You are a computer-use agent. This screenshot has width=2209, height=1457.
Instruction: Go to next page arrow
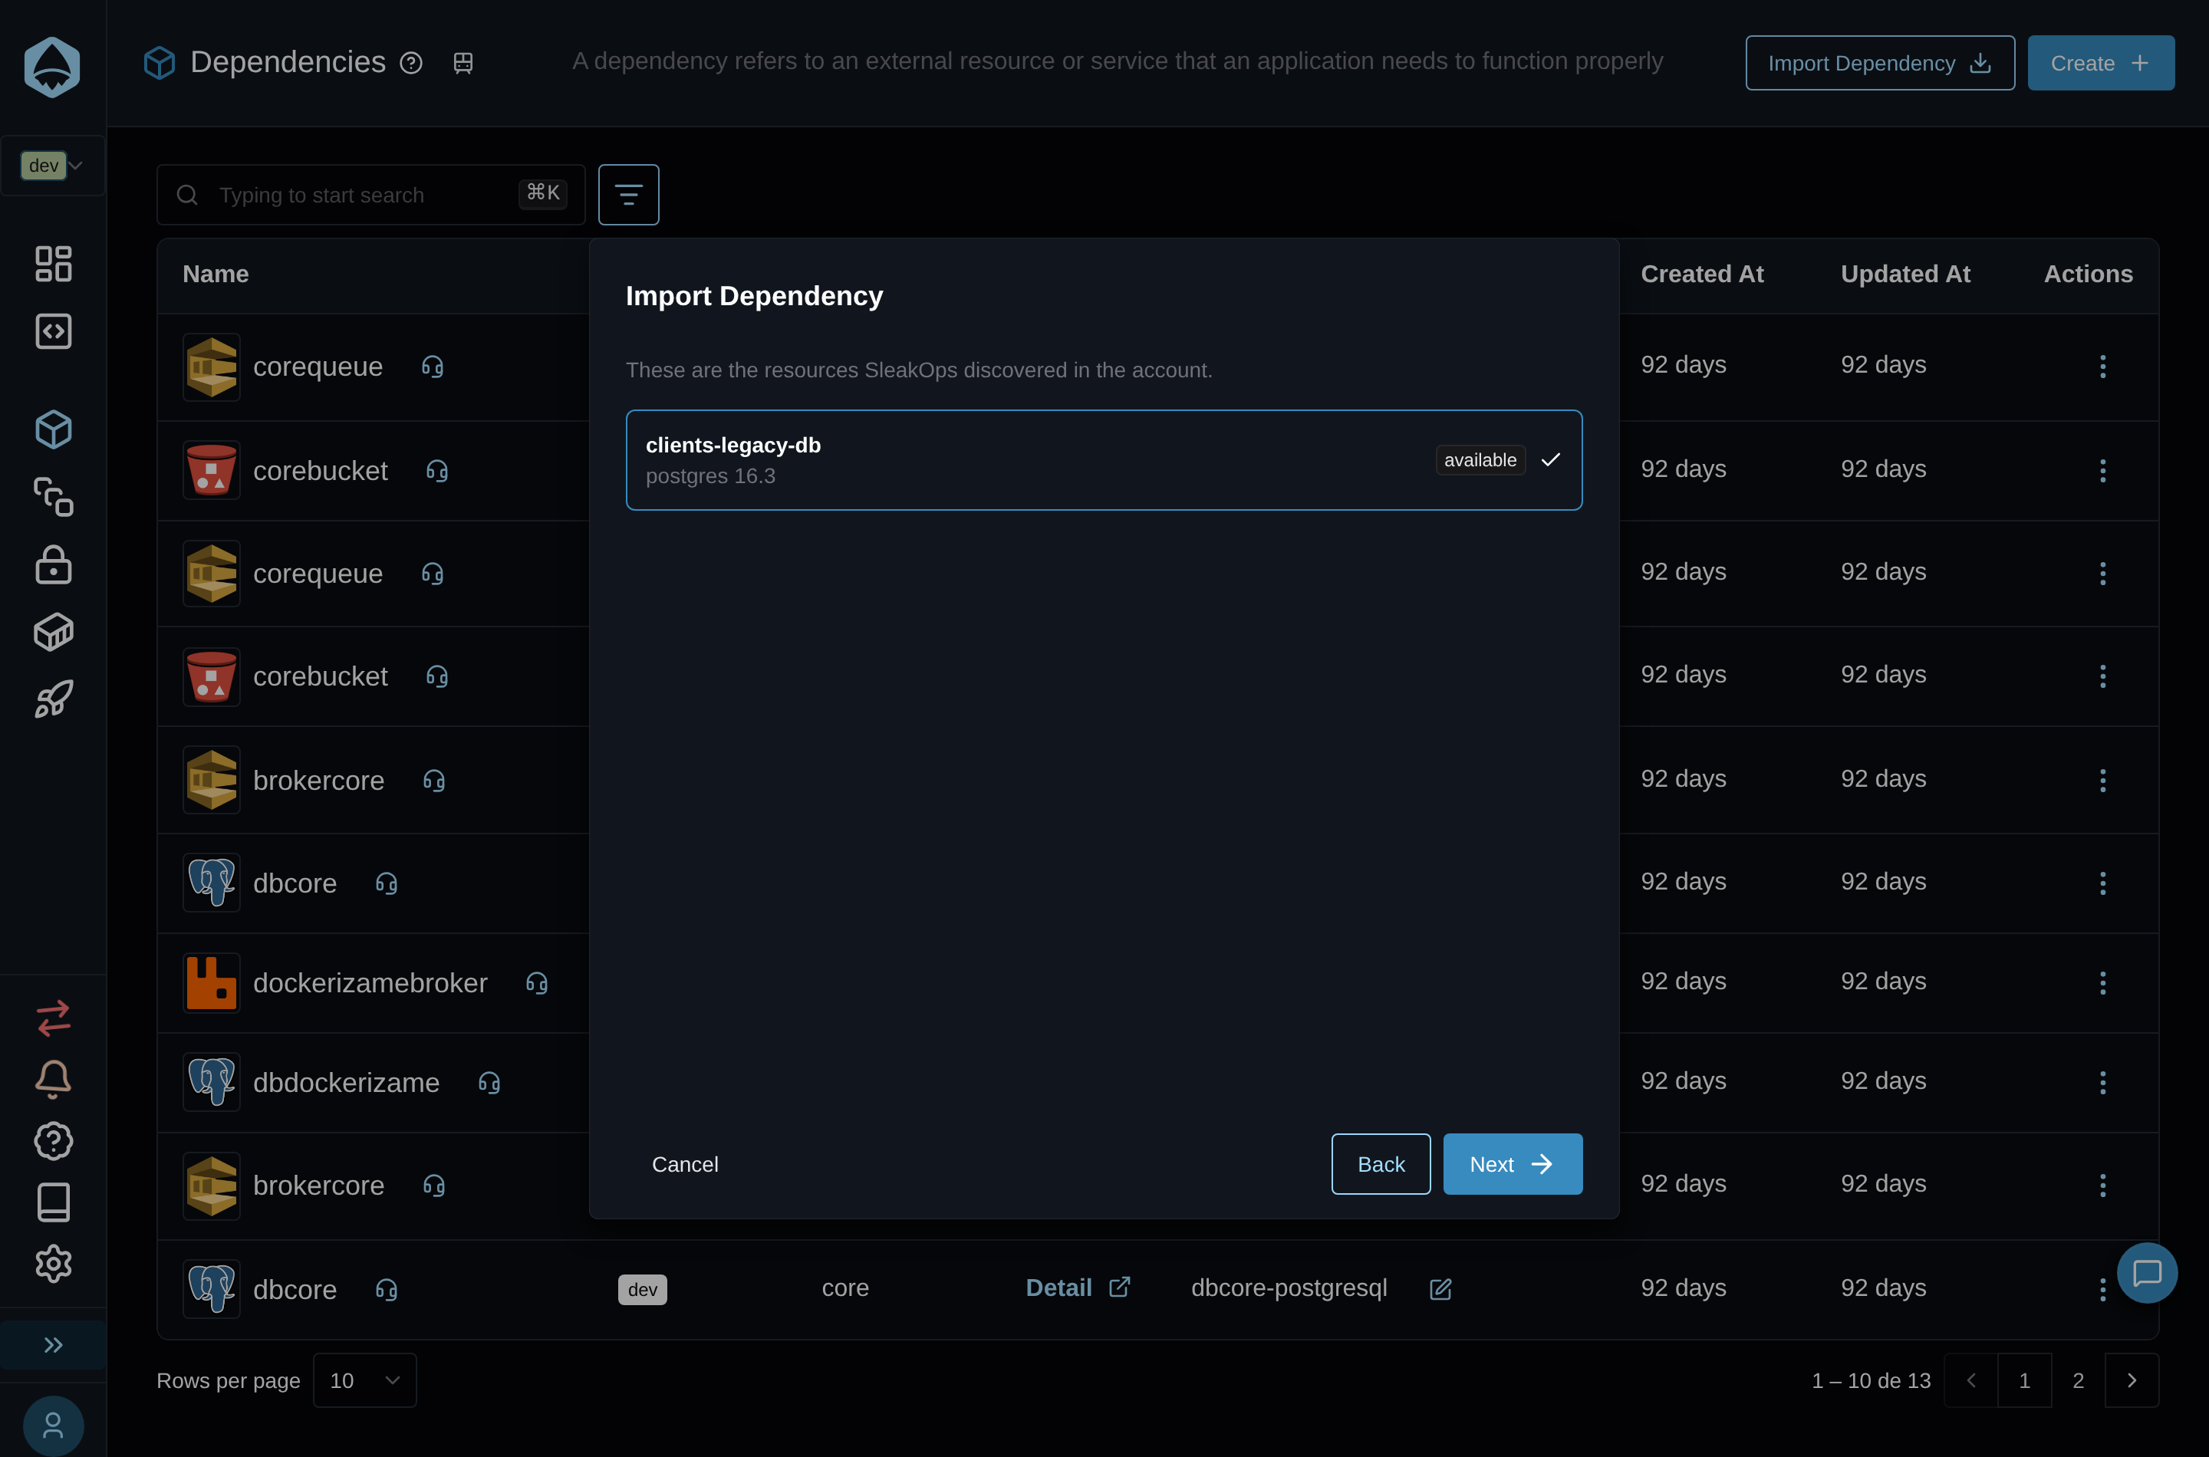[2131, 1380]
